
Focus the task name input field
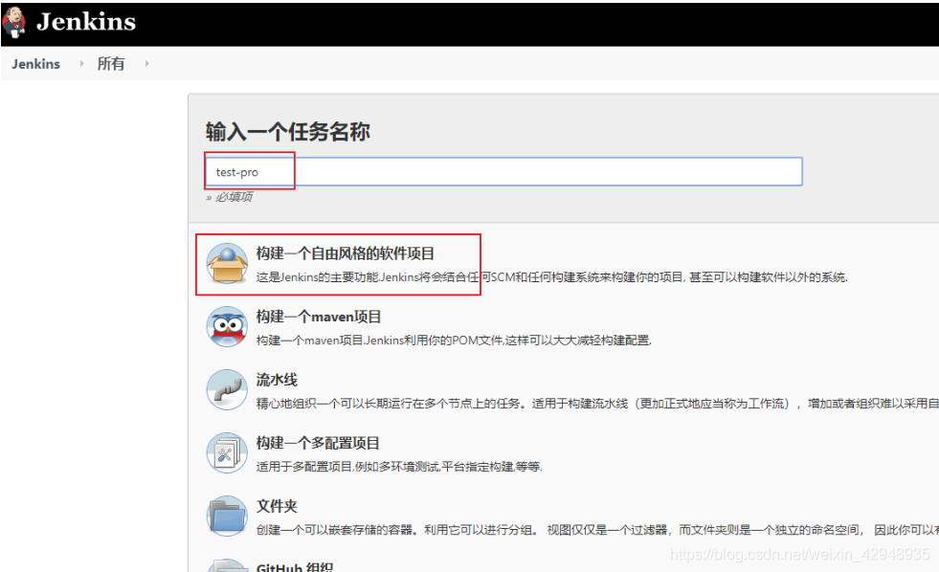[x=503, y=172]
